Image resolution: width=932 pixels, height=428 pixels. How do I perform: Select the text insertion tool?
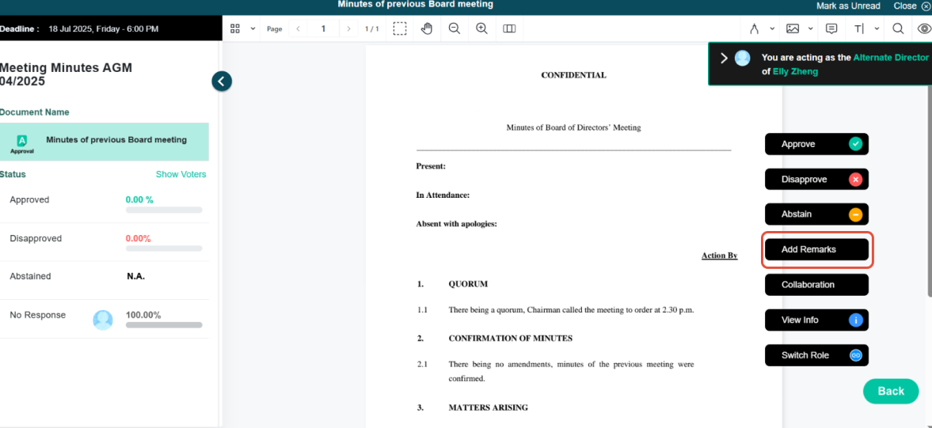pyautogui.click(x=859, y=28)
